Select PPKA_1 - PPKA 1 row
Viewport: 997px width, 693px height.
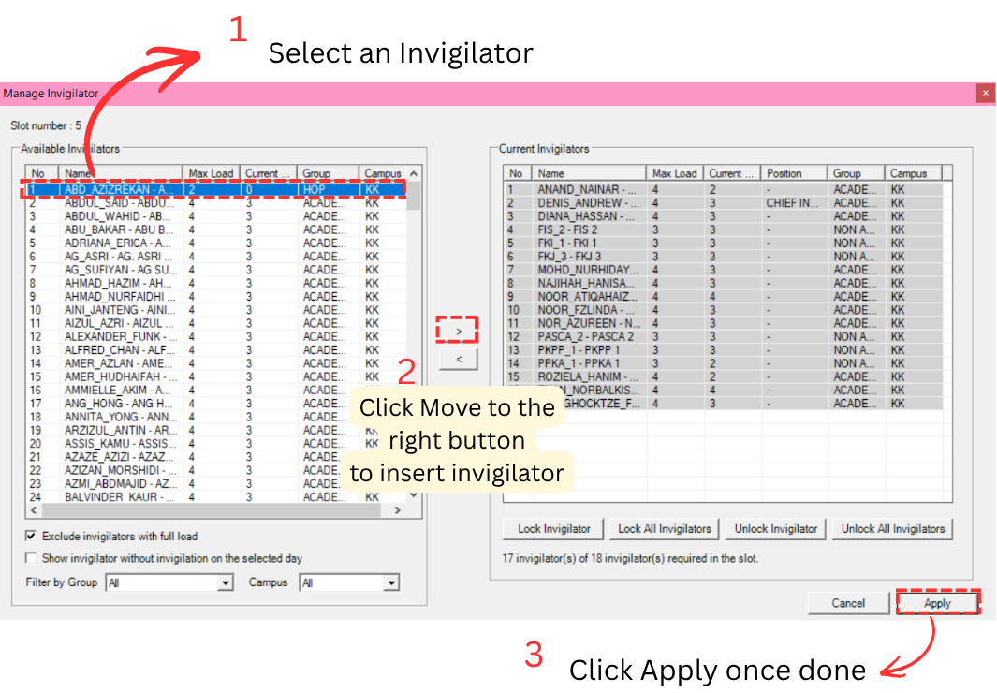coord(724,363)
